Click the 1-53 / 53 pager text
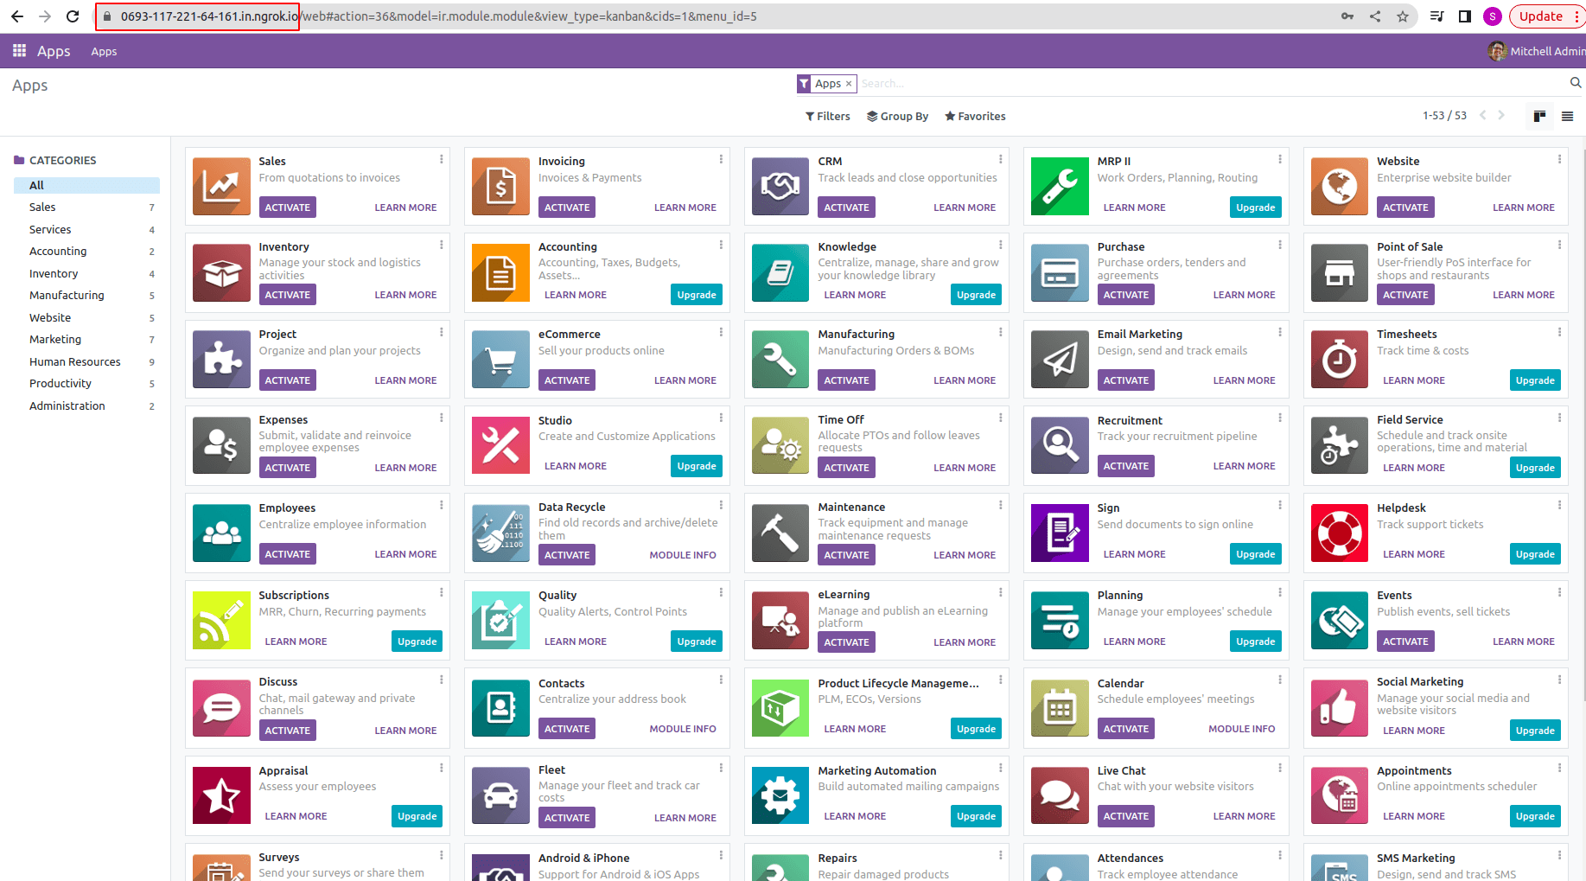Image resolution: width=1586 pixels, height=881 pixels. pos(1444,115)
